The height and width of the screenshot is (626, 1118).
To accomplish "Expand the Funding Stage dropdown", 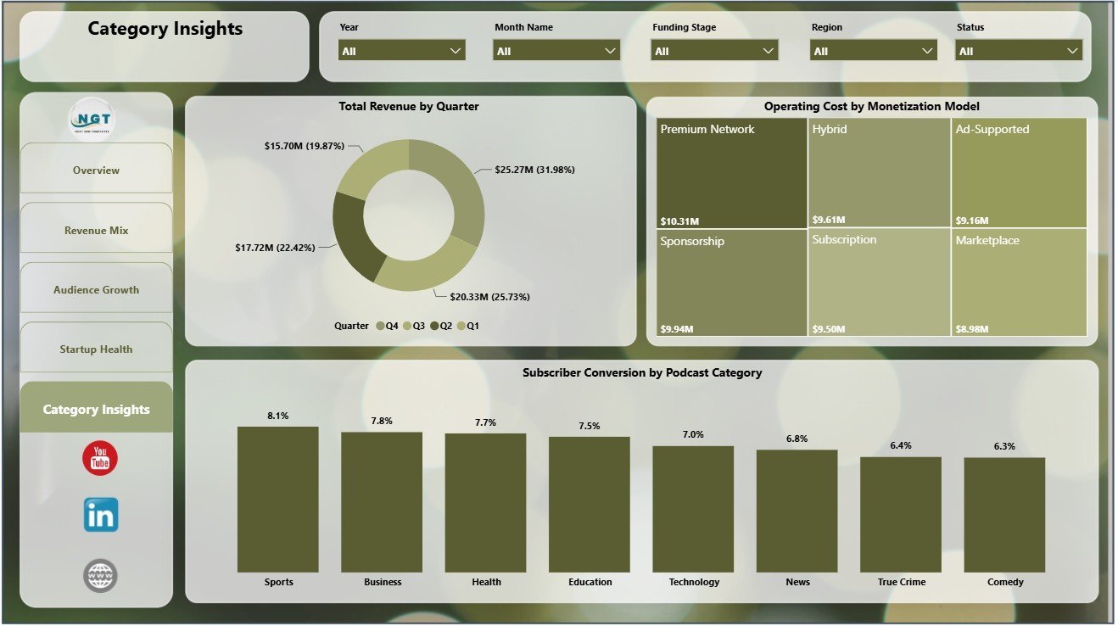I will [714, 51].
